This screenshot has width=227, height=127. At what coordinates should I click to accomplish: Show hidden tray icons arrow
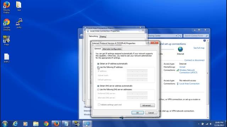(199, 124)
